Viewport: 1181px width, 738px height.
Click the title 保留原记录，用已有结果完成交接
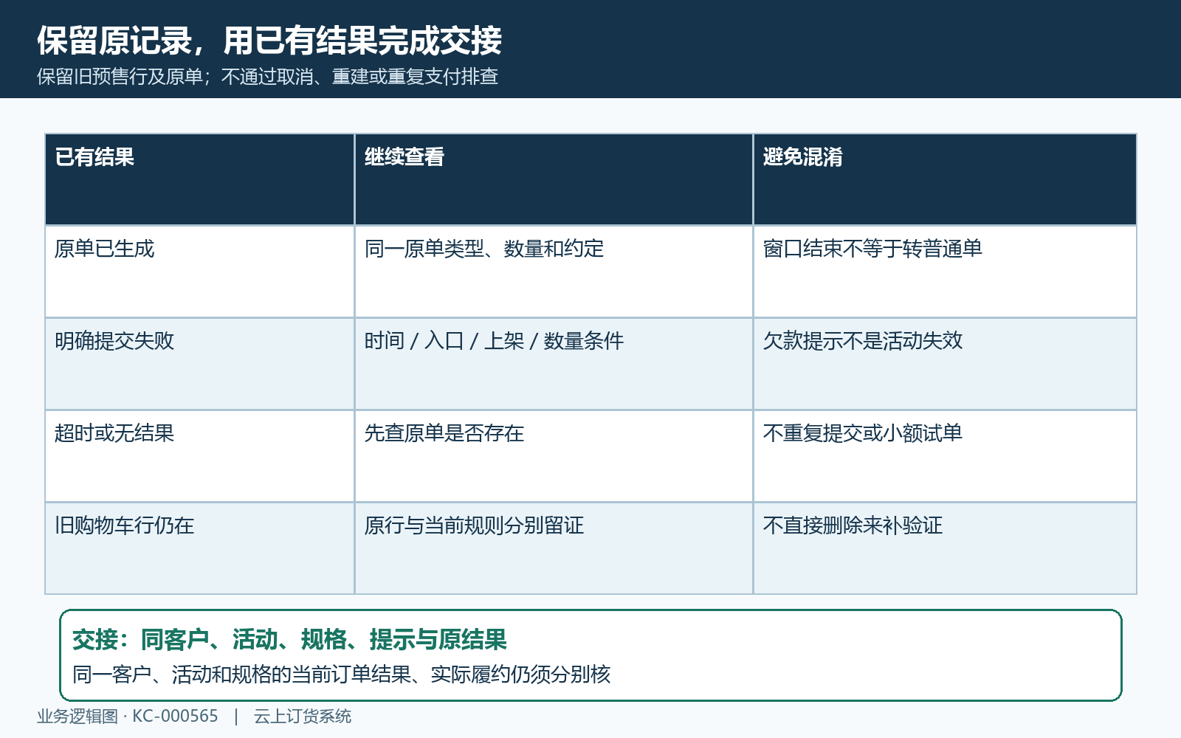click(269, 41)
